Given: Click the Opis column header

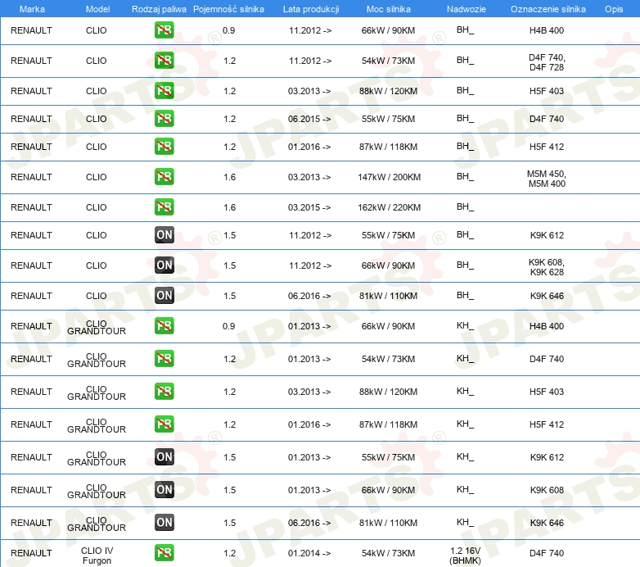Looking at the screenshot, I should [614, 9].
